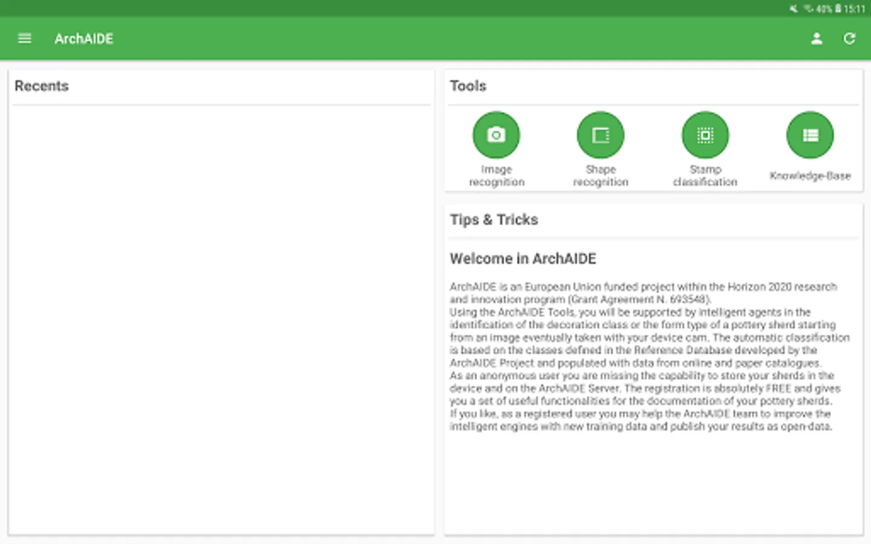Image resolution: width=871 pixels, height=544 pixels.
Task: Click the Tips & Tricks heading
Action: point(494,219)
